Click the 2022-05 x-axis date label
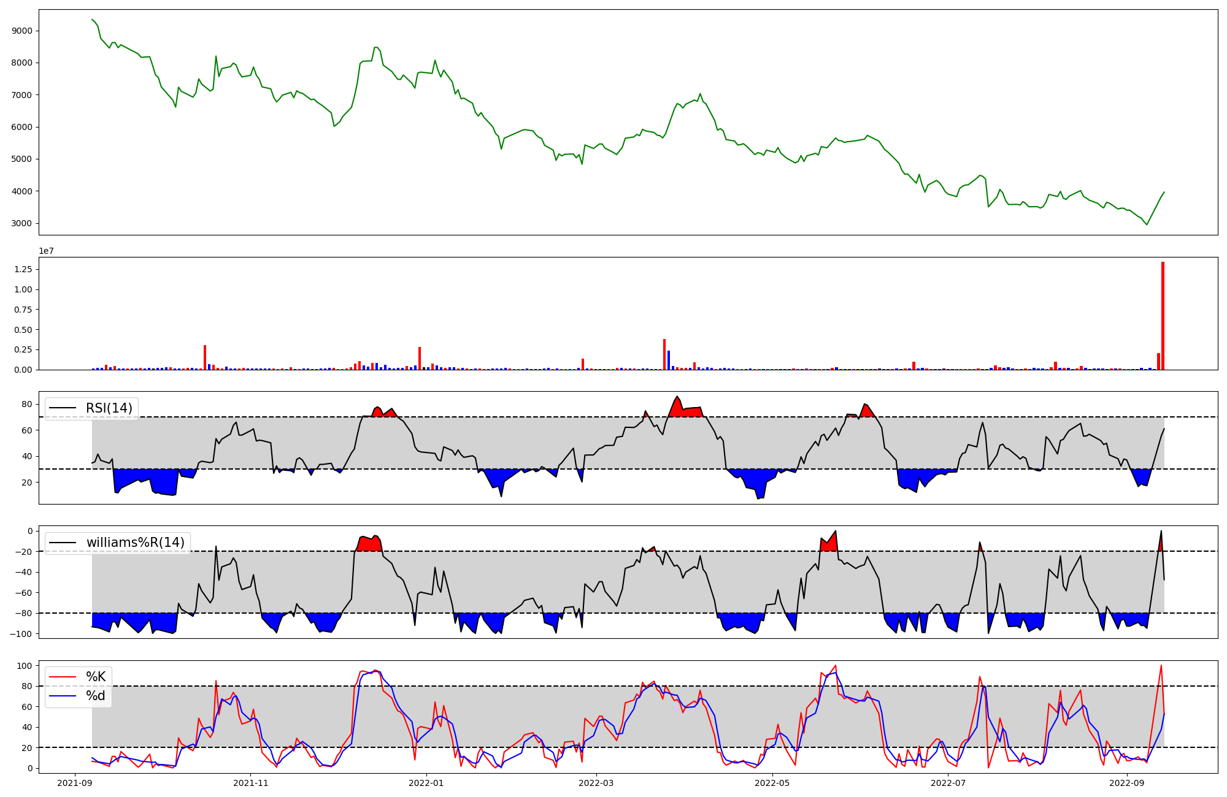The width and height of the screenshot is (1227, 797). click(x=772, y=783)
